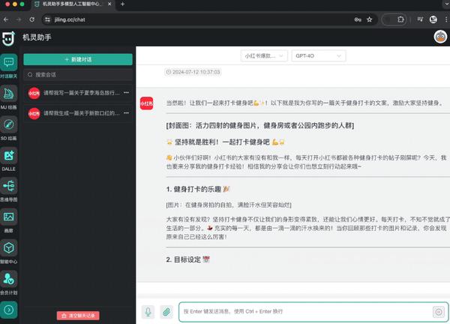Image resolution: width=450 pixels, height=324 pixels.
Task: Switch to the 机灵助手 browser tab
Action: click(72, 4)
